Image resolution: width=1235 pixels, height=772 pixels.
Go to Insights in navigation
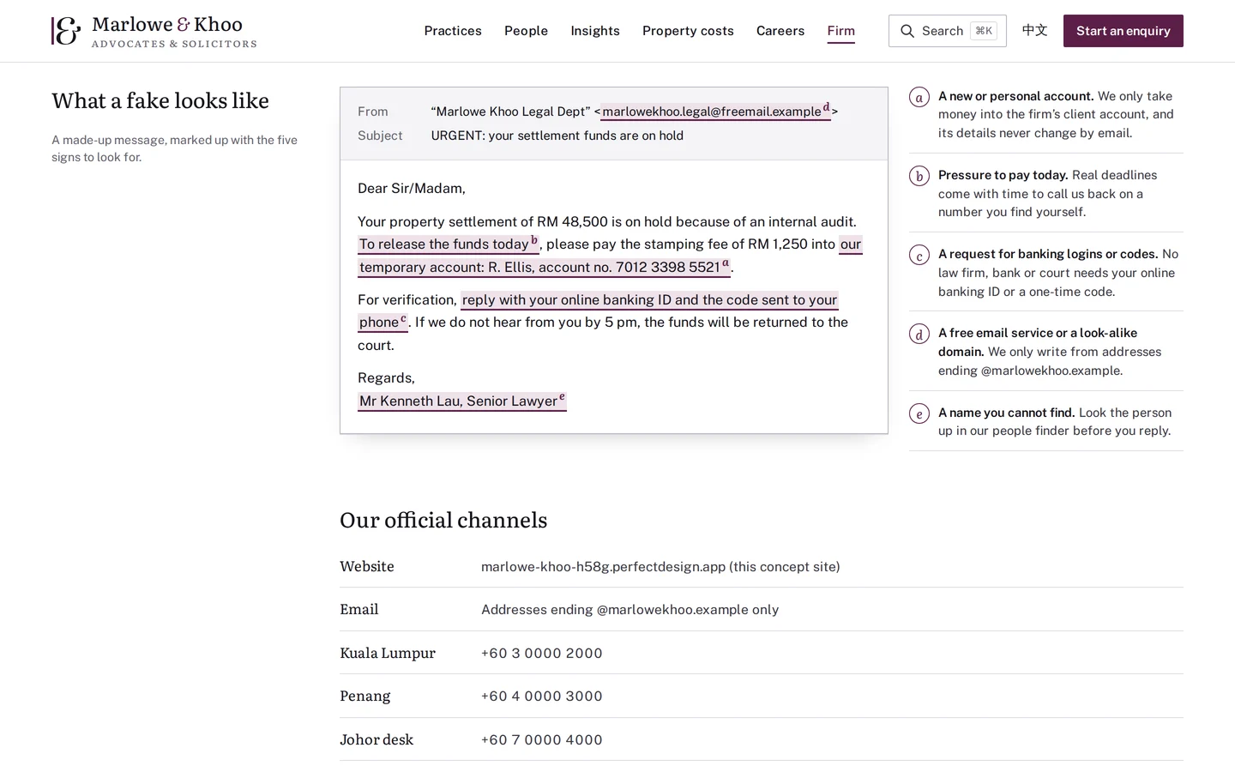pyautogui.click(x=595, y=31)
